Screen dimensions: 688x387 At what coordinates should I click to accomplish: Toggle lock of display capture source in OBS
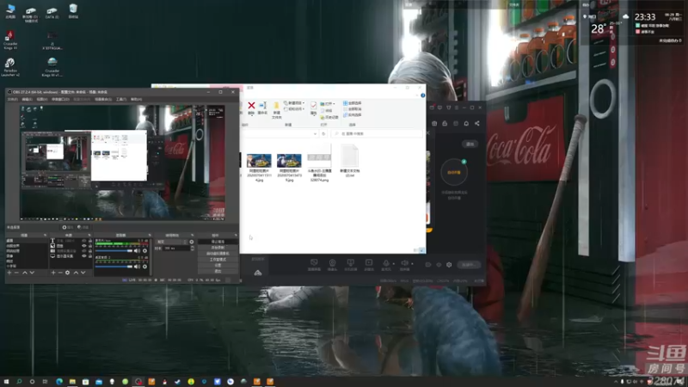pyautogui.click(x=90, y=255)
